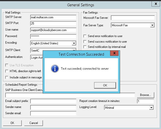This screenshot has width=161, height=129.
Task: Click the Browse... button
Action: (x=146, y=95)
